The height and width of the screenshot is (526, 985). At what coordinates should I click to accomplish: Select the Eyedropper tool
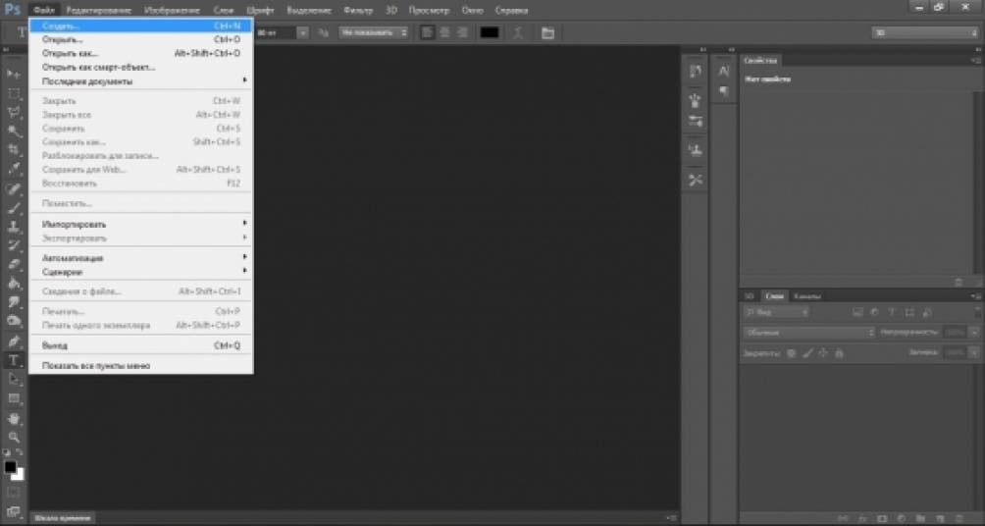coord(13,169)
